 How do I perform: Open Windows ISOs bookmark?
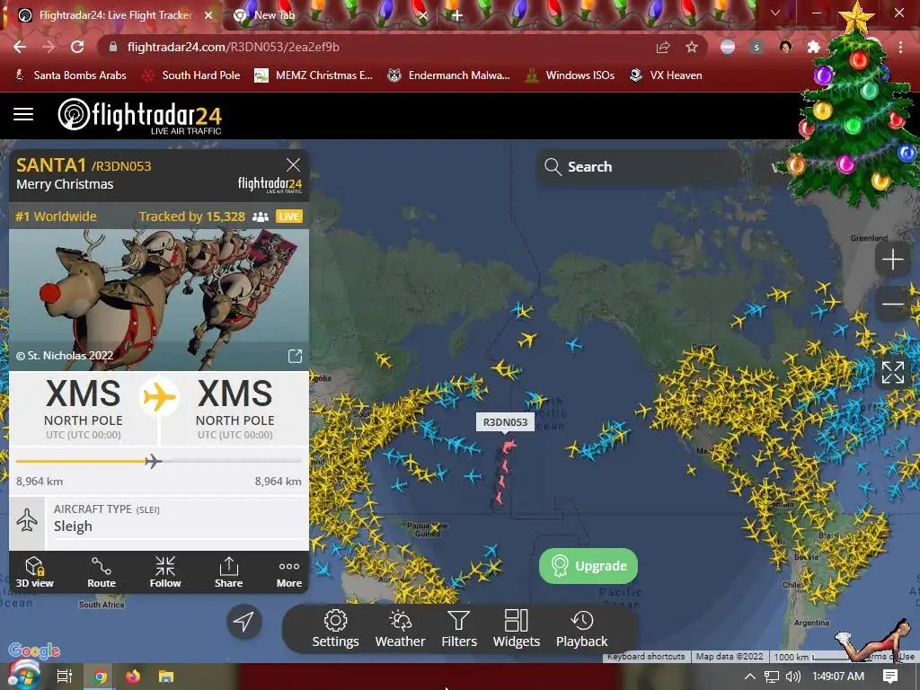(x=571, y=75)
